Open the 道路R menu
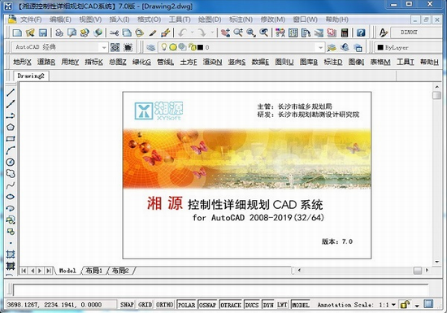 click(46, 62)
